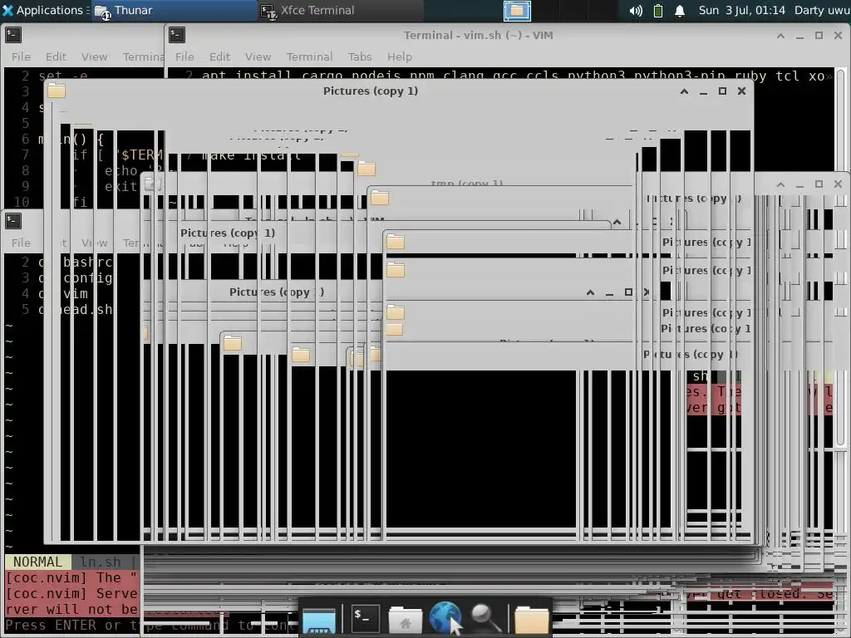Open Edit menu in vim.sh terminal window
The width and height of the screenshot is (851, 638).
(x=219, y=56)
